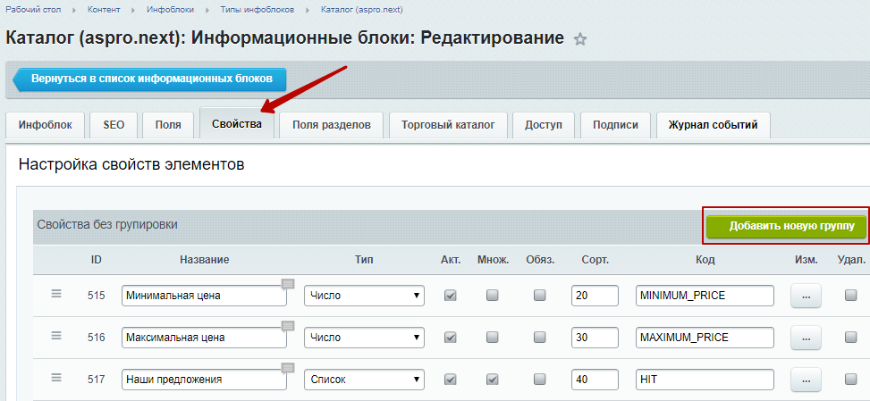The width and height of the screenshot is (870, 401).
Task: Grab drag handle for row 516
Action: point(56,336)
